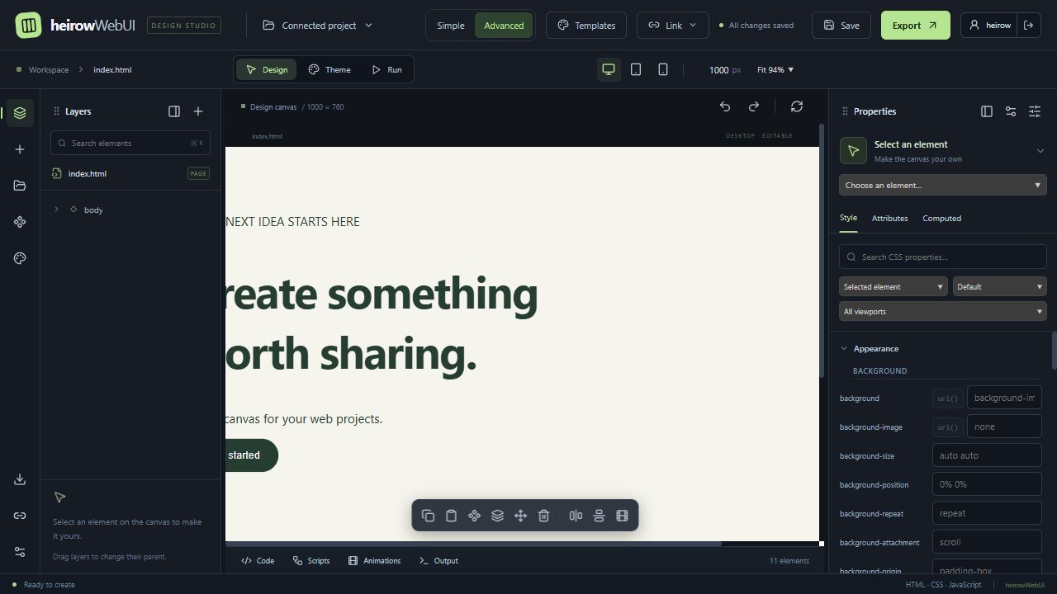
Task: Select desktop viewport preview
Action: [609, 70]
